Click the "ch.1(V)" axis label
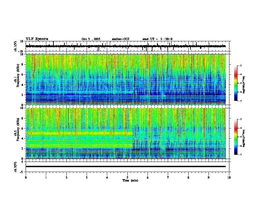Screen dimensions: 258x199 (x=15, y=46)
